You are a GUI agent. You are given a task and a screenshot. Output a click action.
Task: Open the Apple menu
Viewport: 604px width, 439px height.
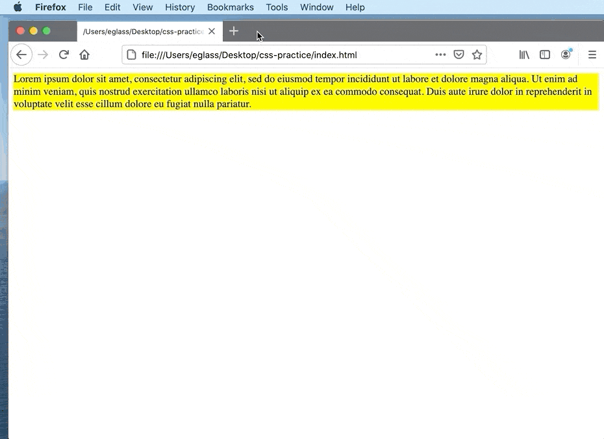18,7
